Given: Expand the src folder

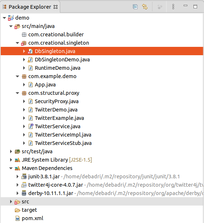Looking at the screenshot, I should coord(11,202).
